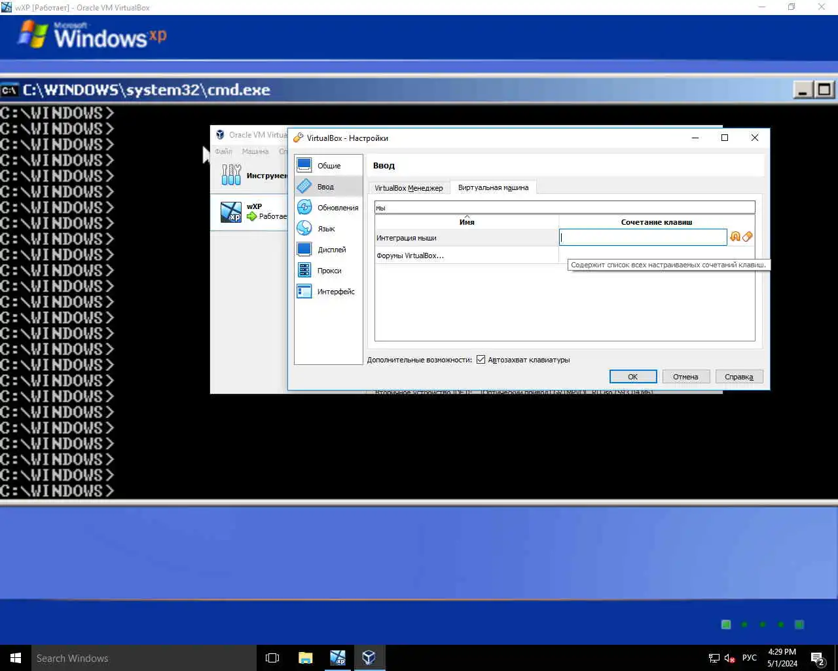Click the shortcut filter field containing 'мы'
This screenshot has height=671, width=838.
pos(564,208)
